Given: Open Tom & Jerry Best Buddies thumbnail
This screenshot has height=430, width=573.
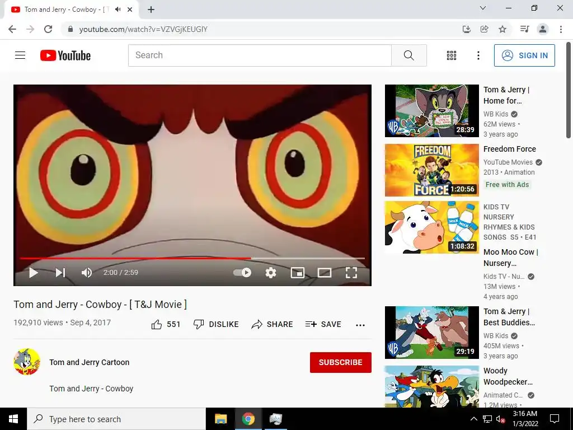Looking at the screenshot, I should point(431,333).
